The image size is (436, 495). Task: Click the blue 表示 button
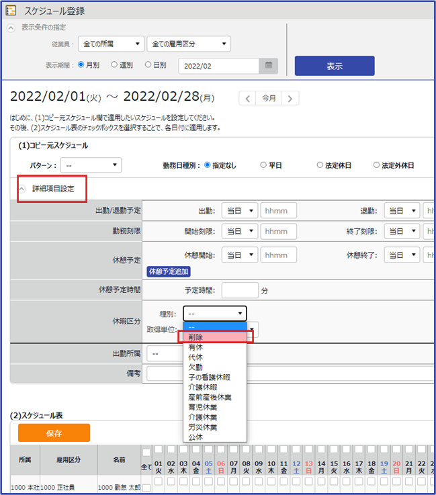[x=335, y=66]
